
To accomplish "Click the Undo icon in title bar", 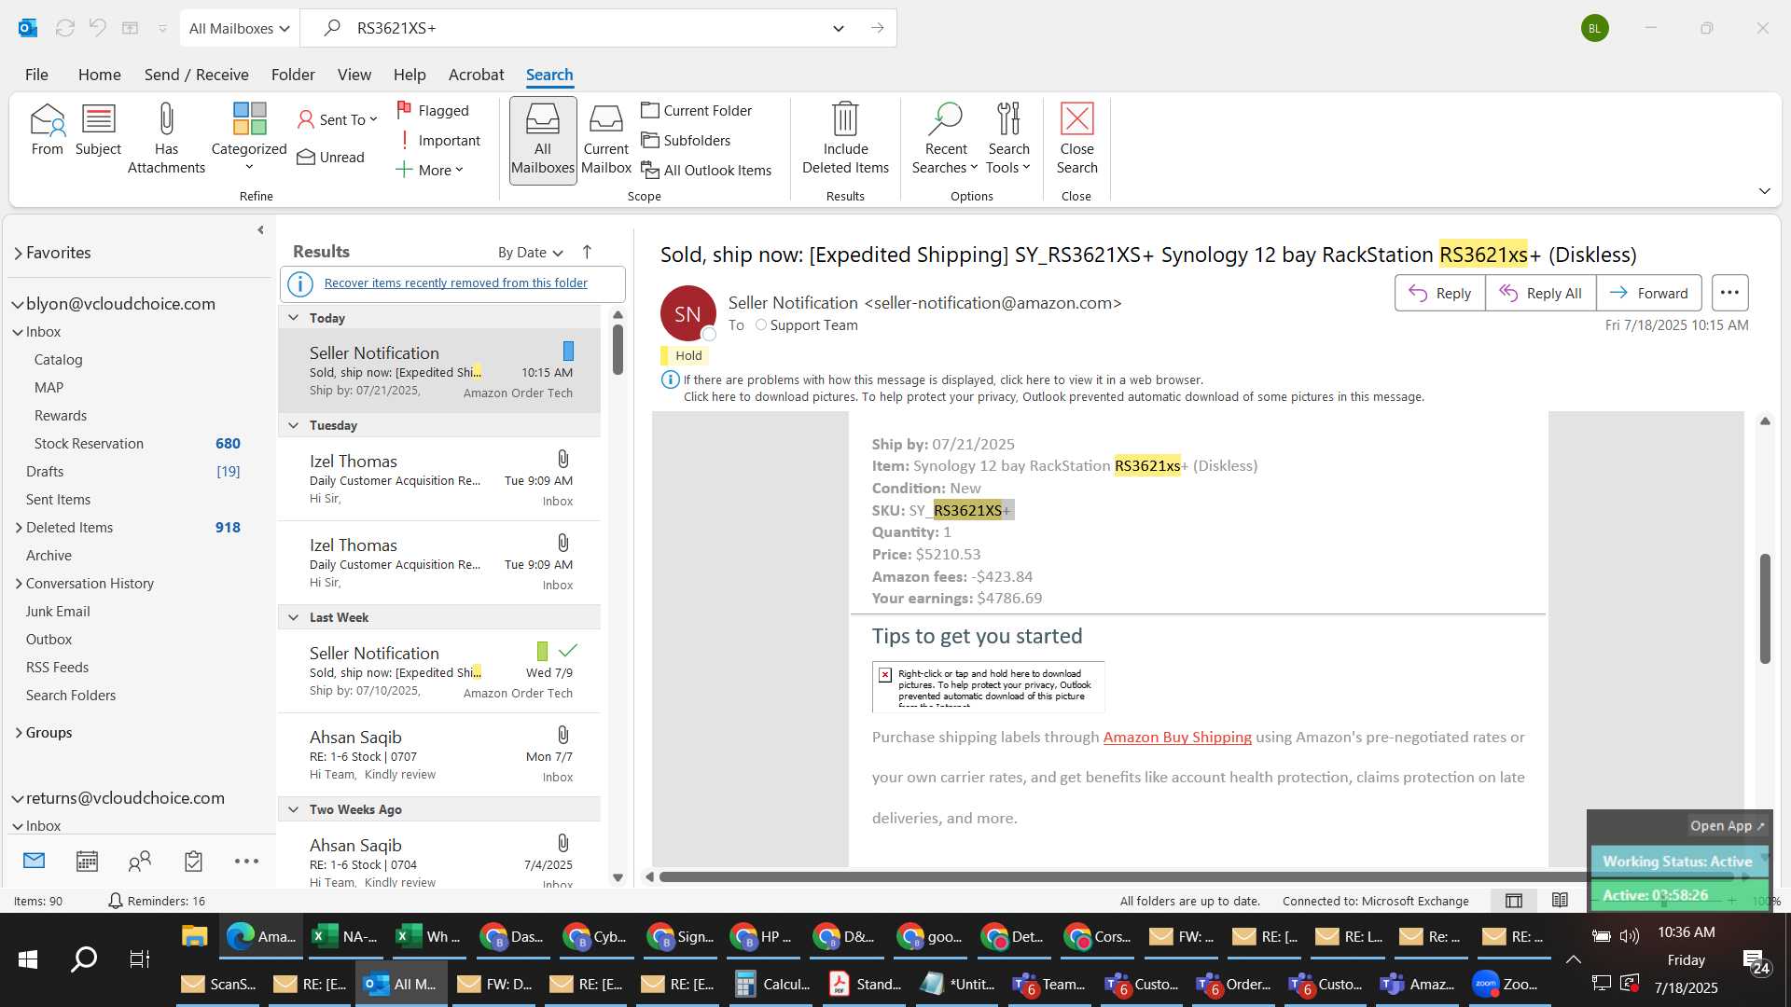I will point(97,28).
